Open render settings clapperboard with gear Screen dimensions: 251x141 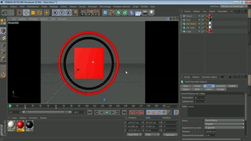pos(96,13)
